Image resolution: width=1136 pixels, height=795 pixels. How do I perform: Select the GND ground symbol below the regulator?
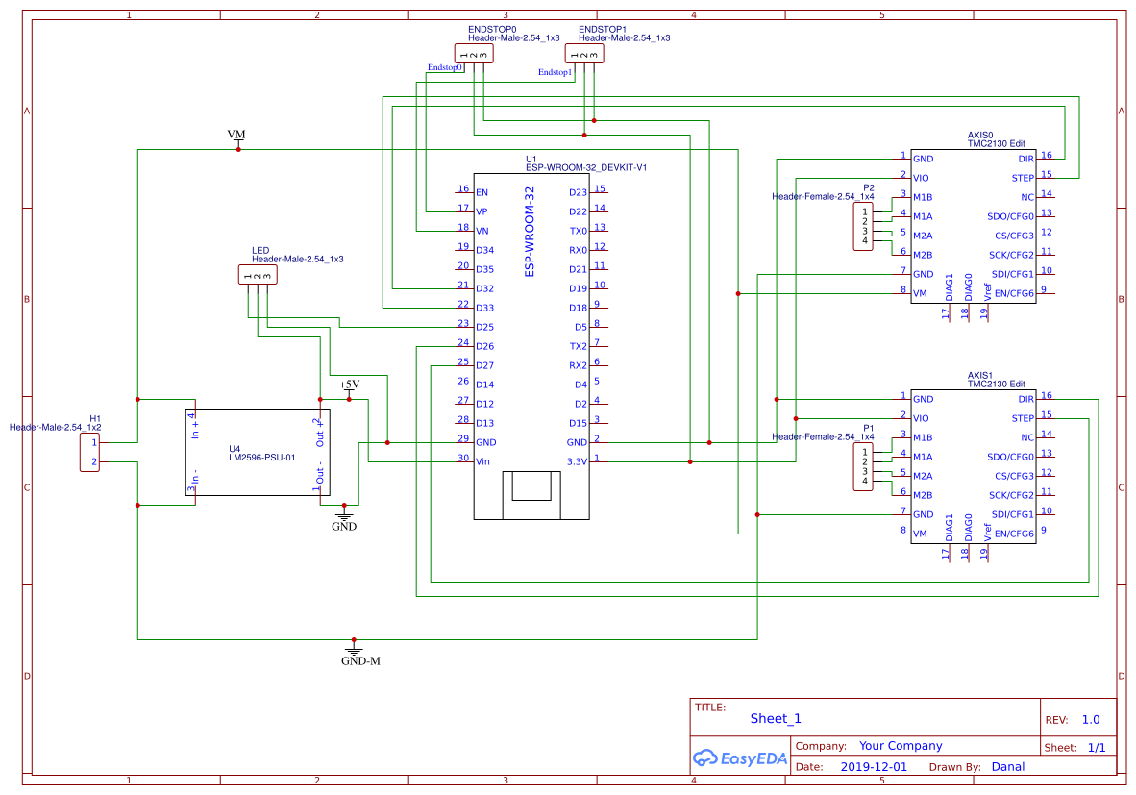pyautogui.click(x=344, y=517)
